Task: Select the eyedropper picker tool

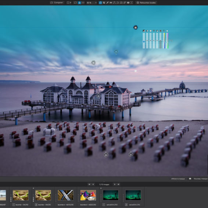Action: 107,3
